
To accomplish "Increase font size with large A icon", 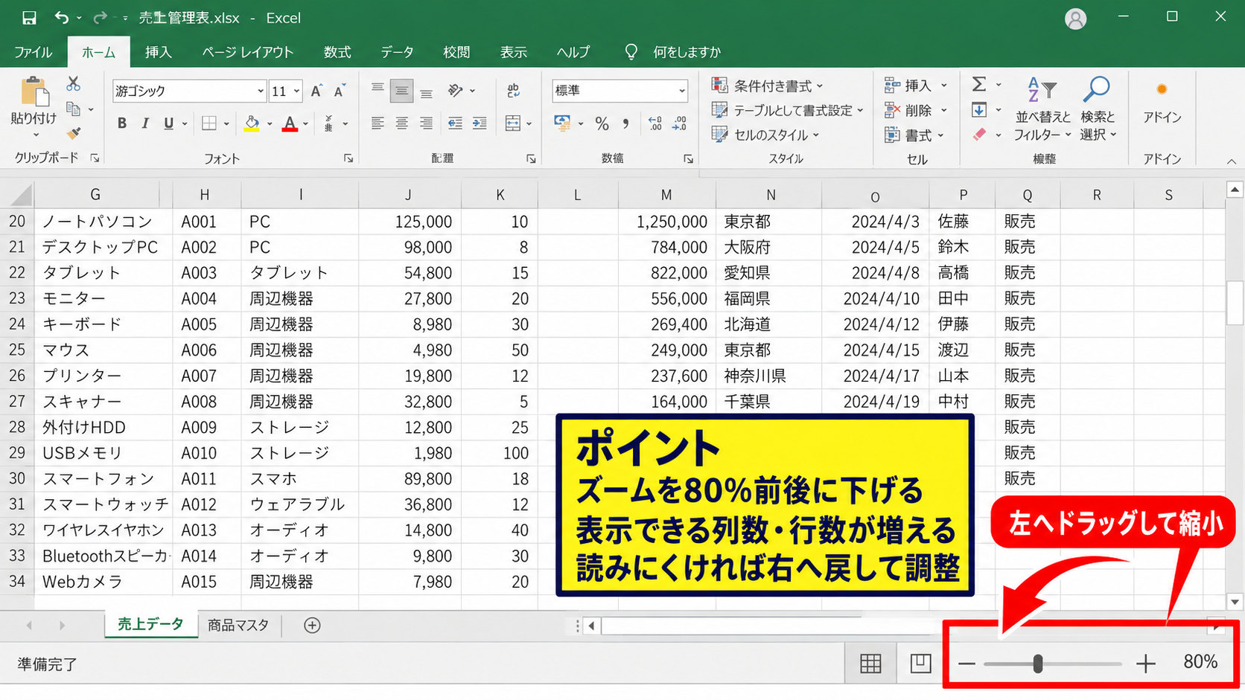I will [316, 91].
